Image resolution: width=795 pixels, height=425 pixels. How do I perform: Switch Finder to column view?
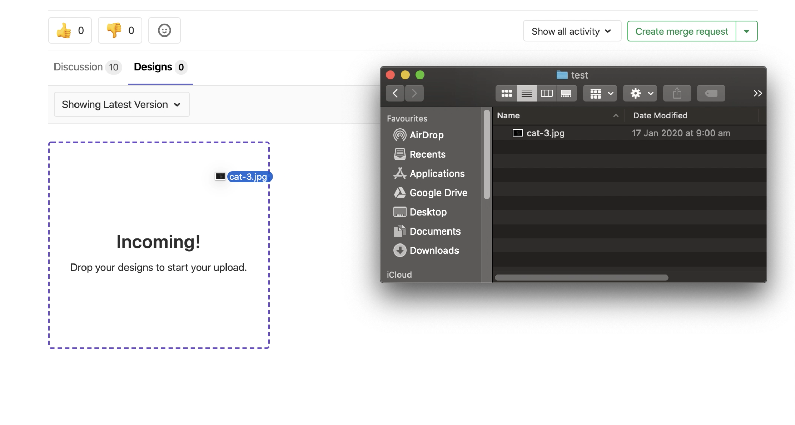(546, 93)
